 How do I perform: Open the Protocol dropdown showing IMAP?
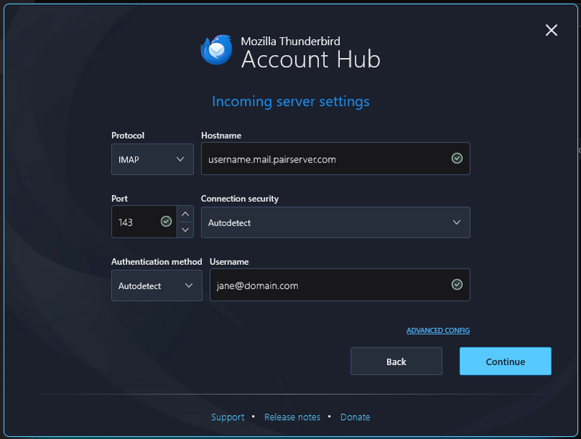[153, 159]
